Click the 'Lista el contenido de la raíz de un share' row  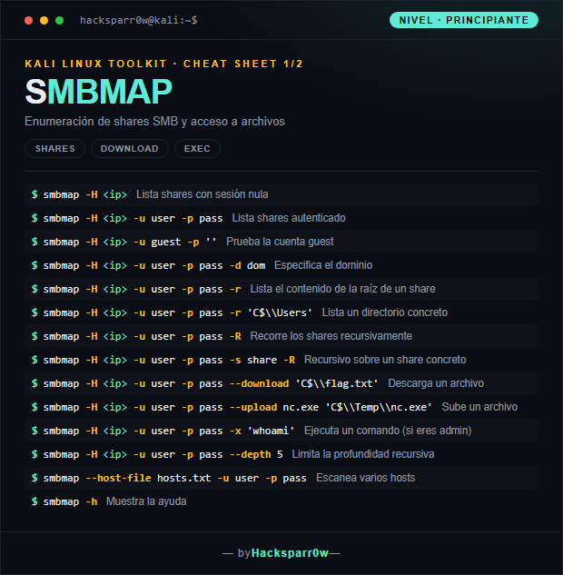pyautogui.click(x=281, y=289)
